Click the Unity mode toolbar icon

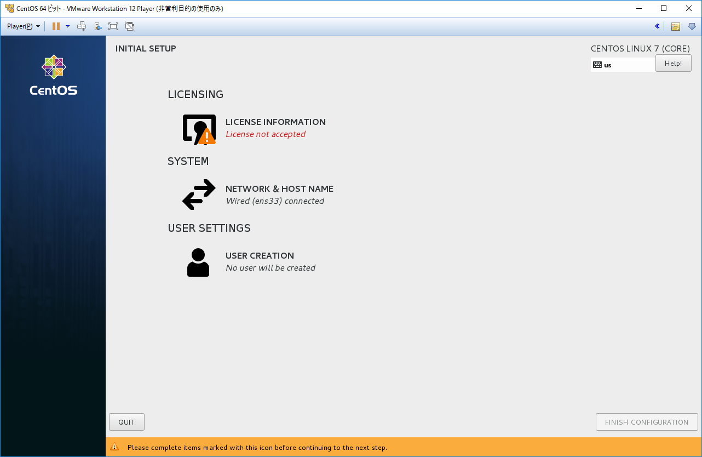[x=130, y=26]
